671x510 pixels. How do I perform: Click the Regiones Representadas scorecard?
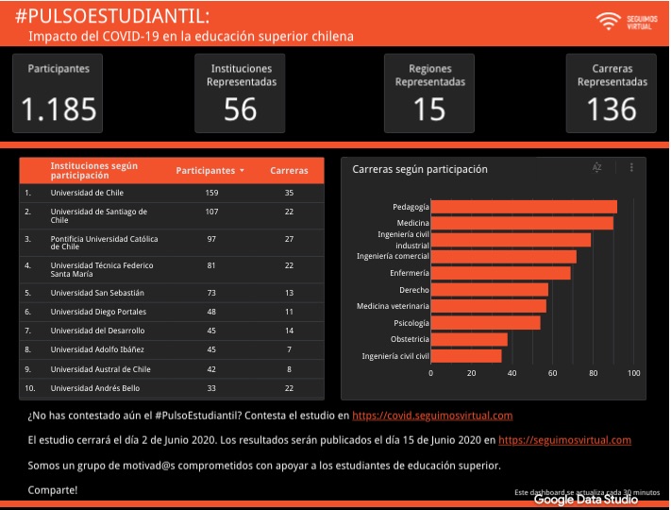click(x=429, y=93)
